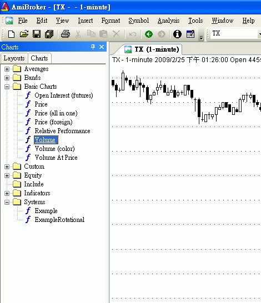Select Price (all in one) item
261x303 pixels.
point(56,113)
